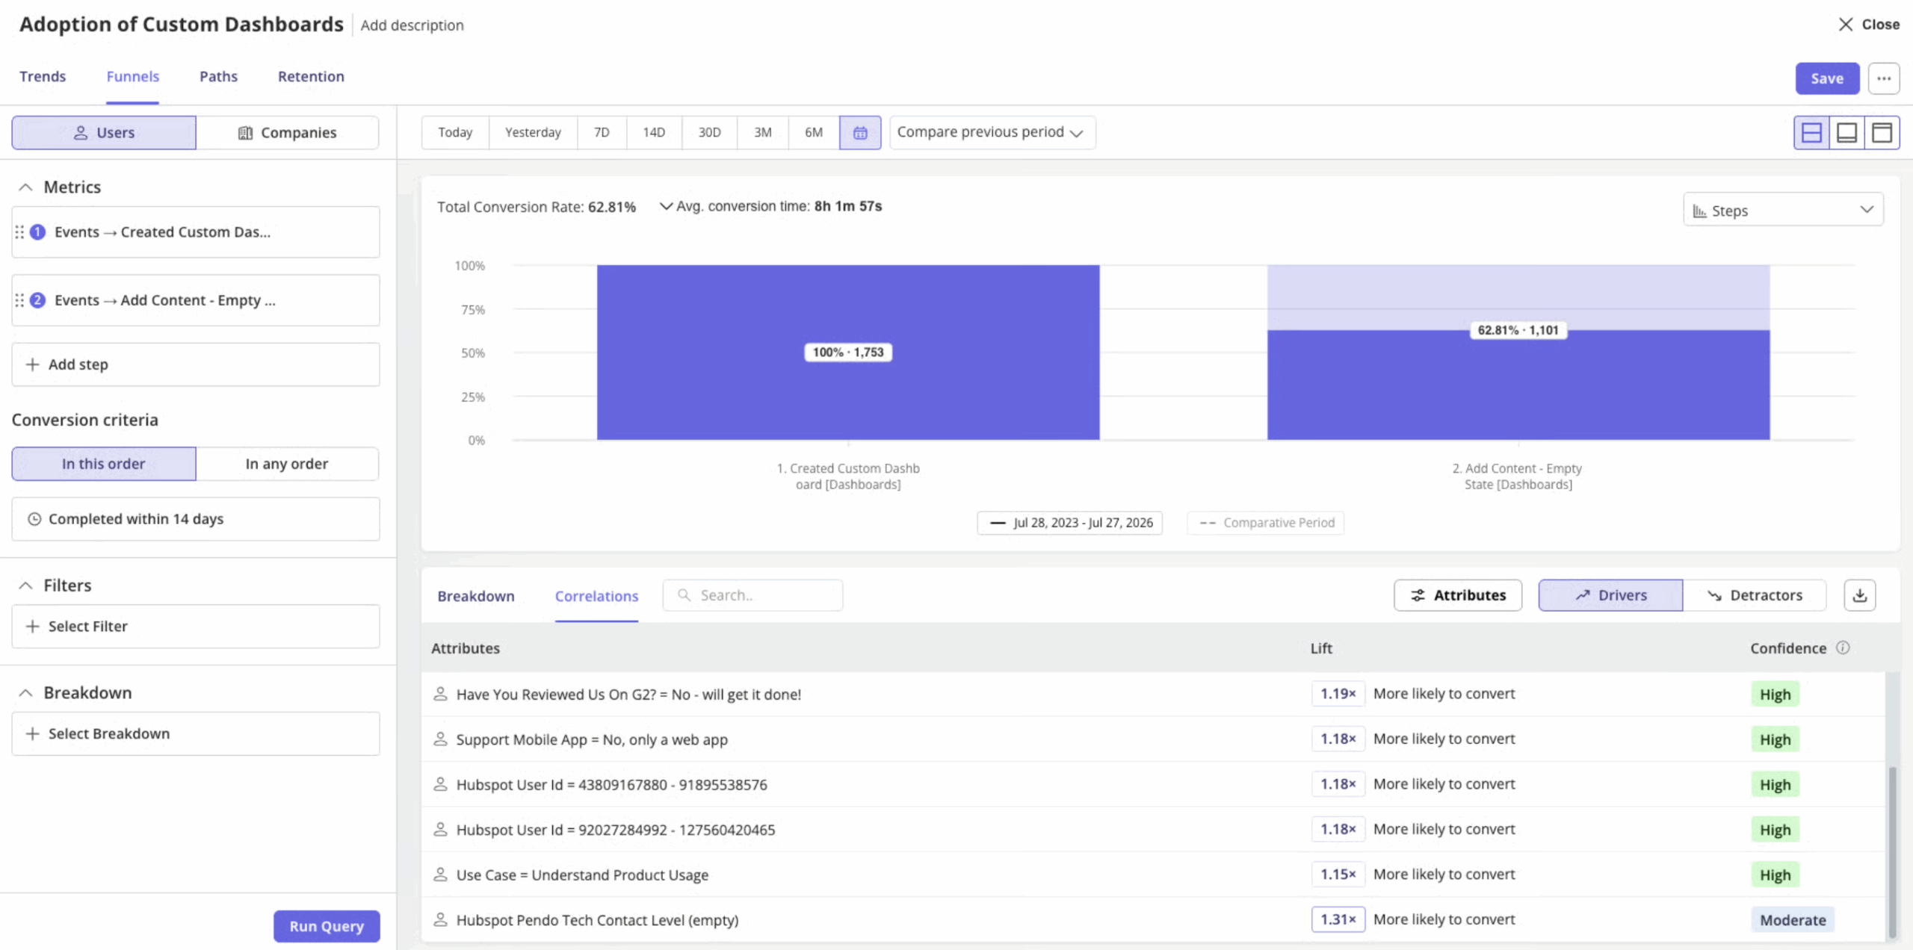Switch to the Correlations results tab
The image size is (1913, 950).
pyautogui.click(x=596, y=596)
